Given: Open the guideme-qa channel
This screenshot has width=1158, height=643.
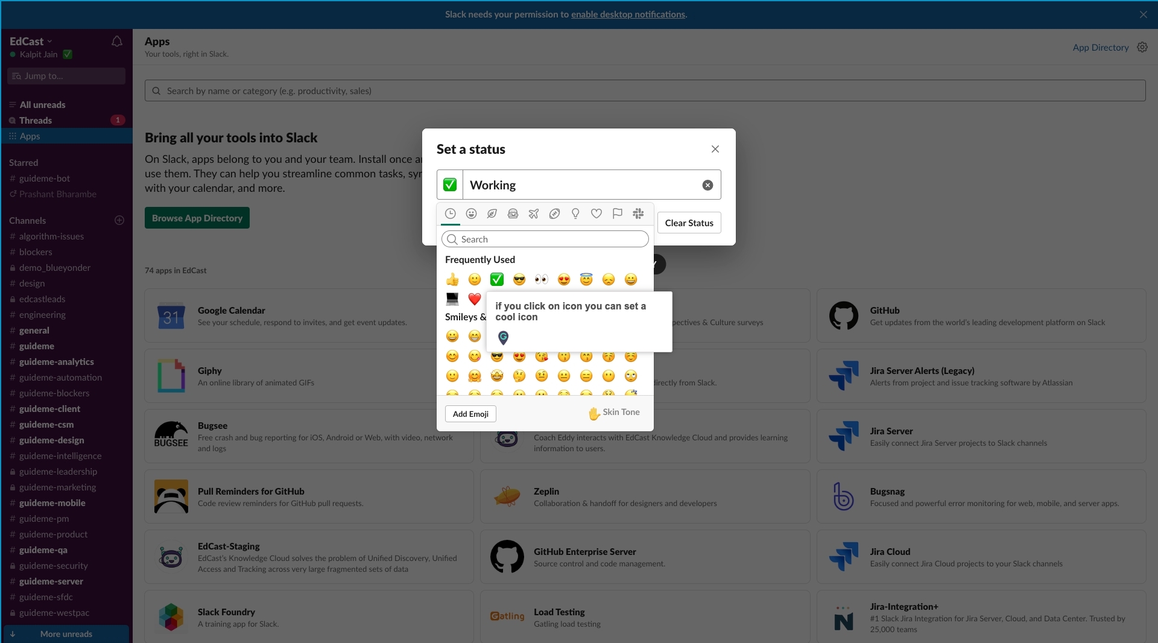Looking at the screenshot, I should 66,550.
